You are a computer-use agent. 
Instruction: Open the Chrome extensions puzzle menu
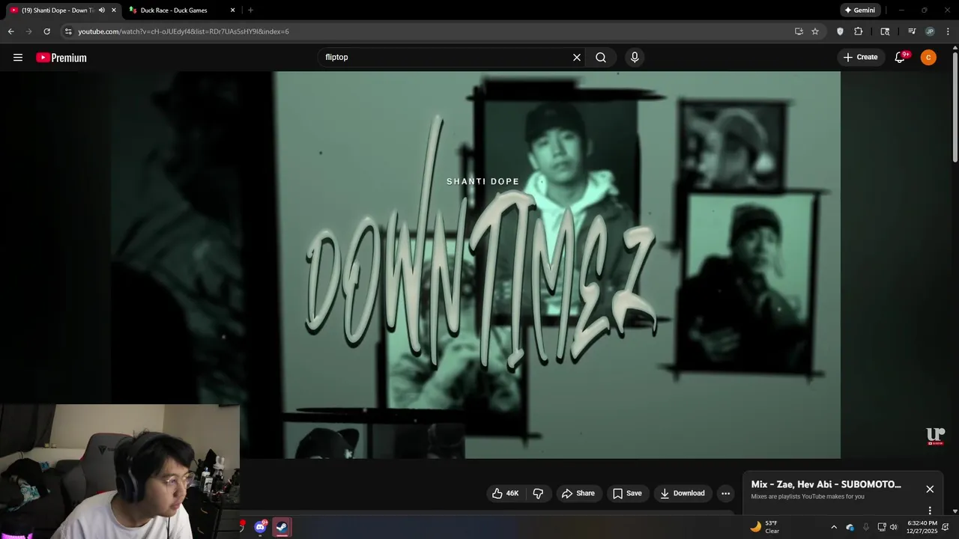[x=859, y=31]
